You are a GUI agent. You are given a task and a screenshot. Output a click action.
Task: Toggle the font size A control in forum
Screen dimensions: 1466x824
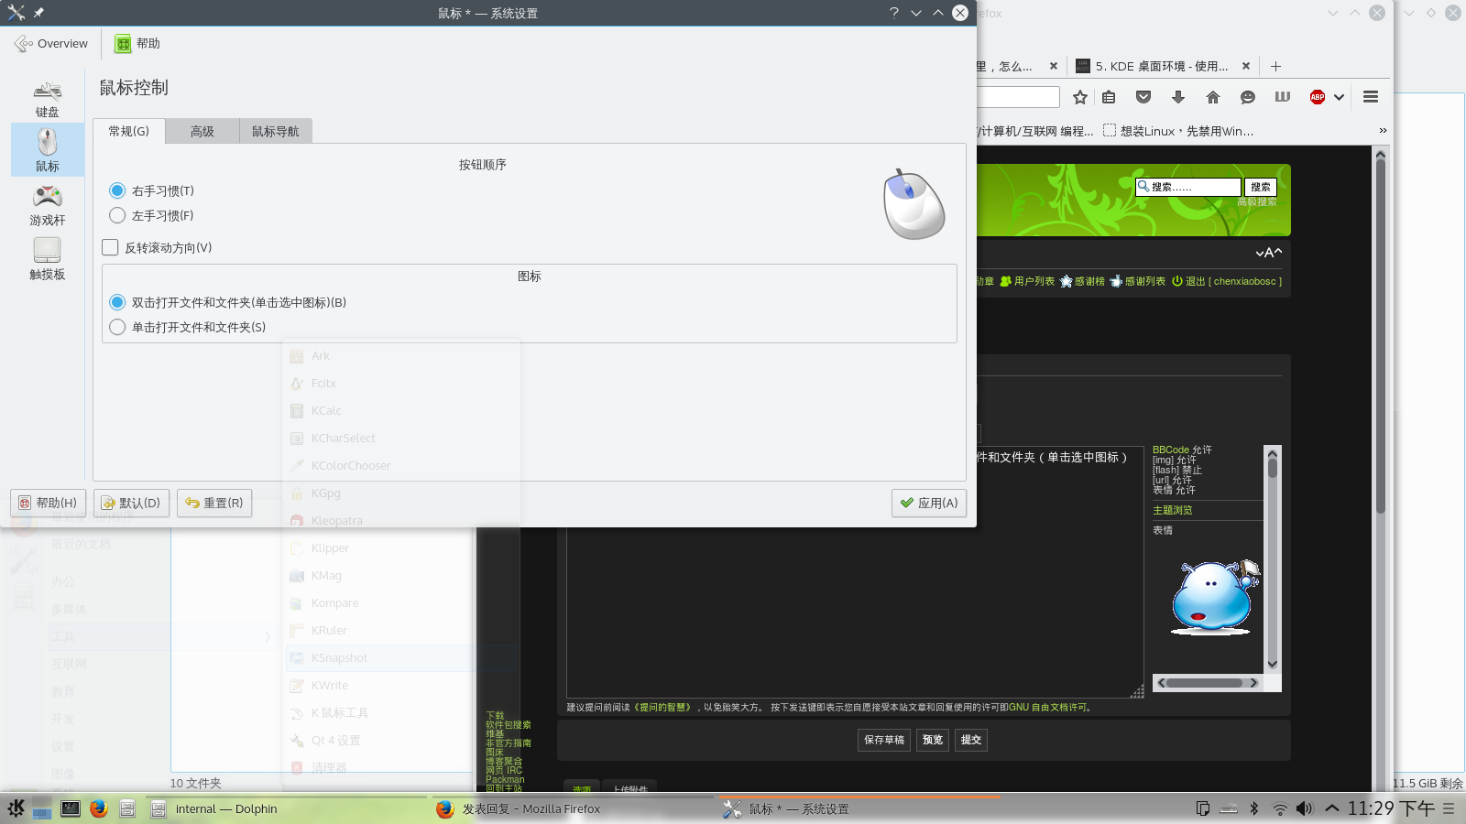[x=1269, y=253]
